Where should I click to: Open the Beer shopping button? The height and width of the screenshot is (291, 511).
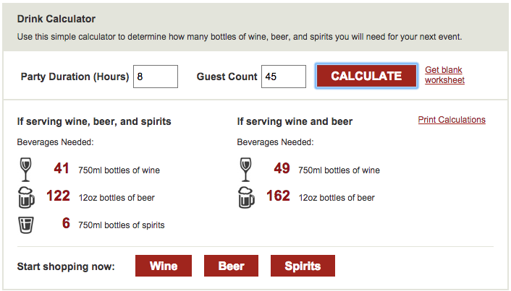[231, 266]
